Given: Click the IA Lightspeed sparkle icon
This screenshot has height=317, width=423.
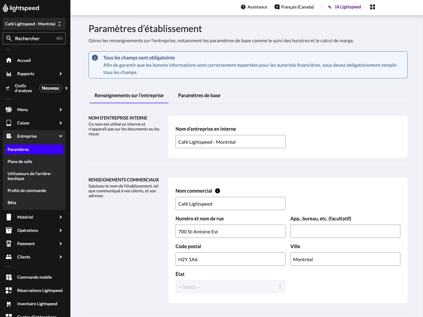Looking at the screenshot, I should pyautogui.click(x=330, y=7).
